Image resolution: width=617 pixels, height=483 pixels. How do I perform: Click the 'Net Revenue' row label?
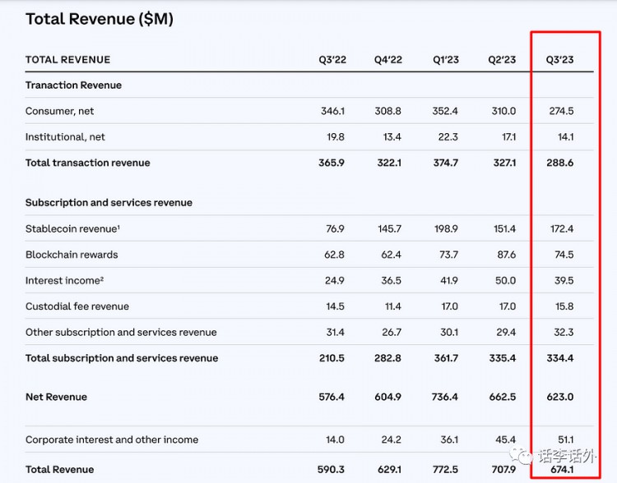coord(56,397)
